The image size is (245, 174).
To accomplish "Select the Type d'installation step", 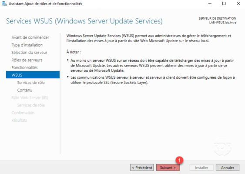I will click(x=27, y=45).
